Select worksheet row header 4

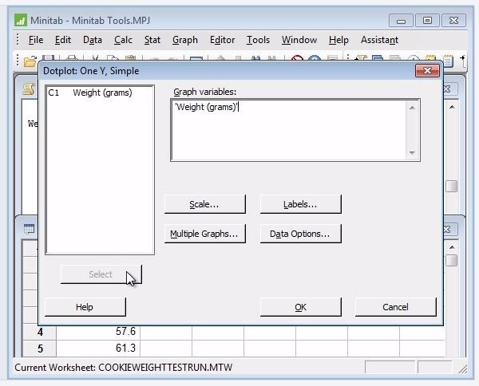pyautogui.click(x=40, y=332)
